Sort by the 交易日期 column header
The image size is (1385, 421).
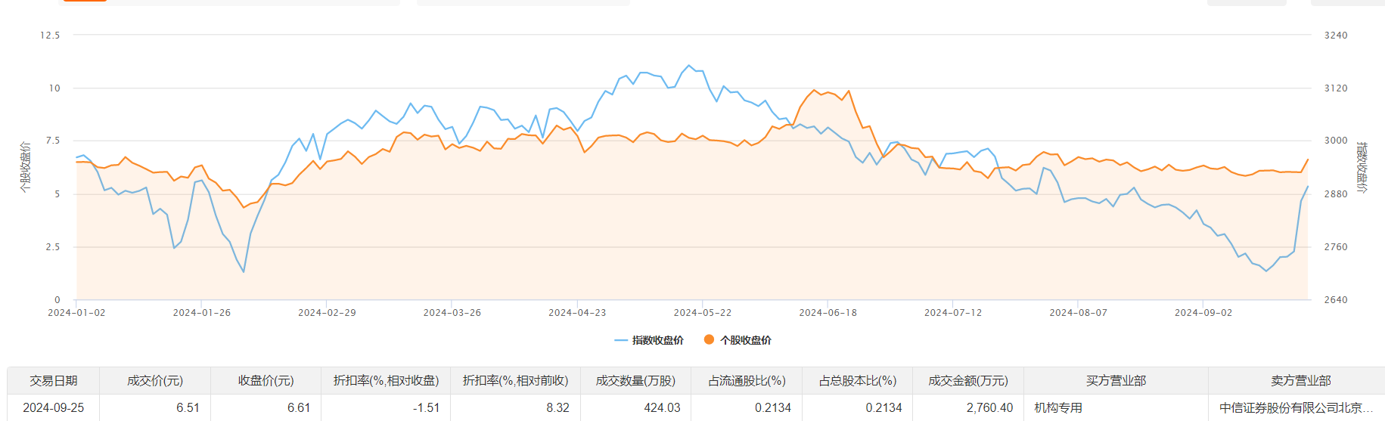tap(54, 381)
